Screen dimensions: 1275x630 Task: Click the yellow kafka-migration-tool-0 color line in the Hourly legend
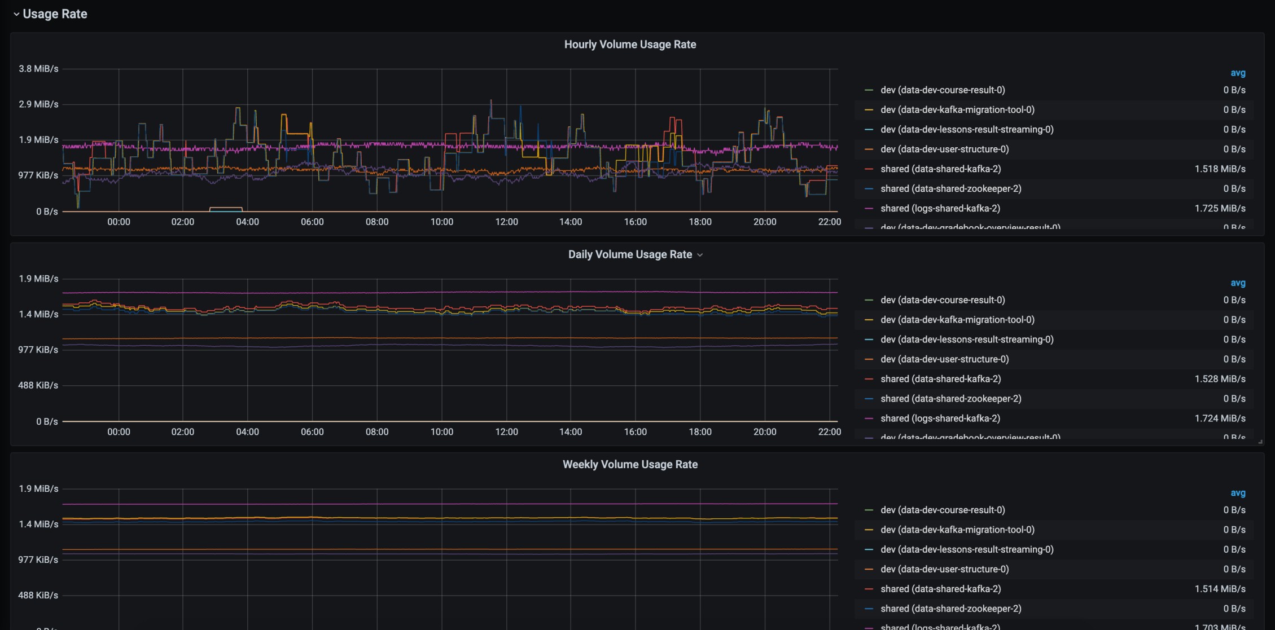(869, 110)
